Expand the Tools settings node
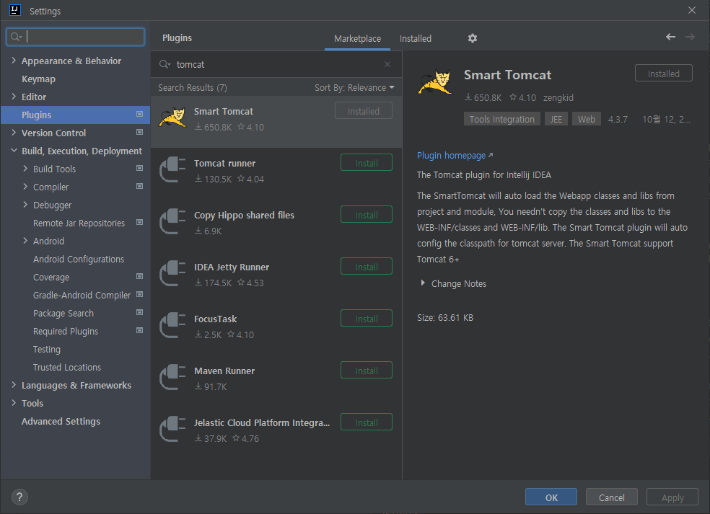710x514 pixels. (x=14, y=403)
